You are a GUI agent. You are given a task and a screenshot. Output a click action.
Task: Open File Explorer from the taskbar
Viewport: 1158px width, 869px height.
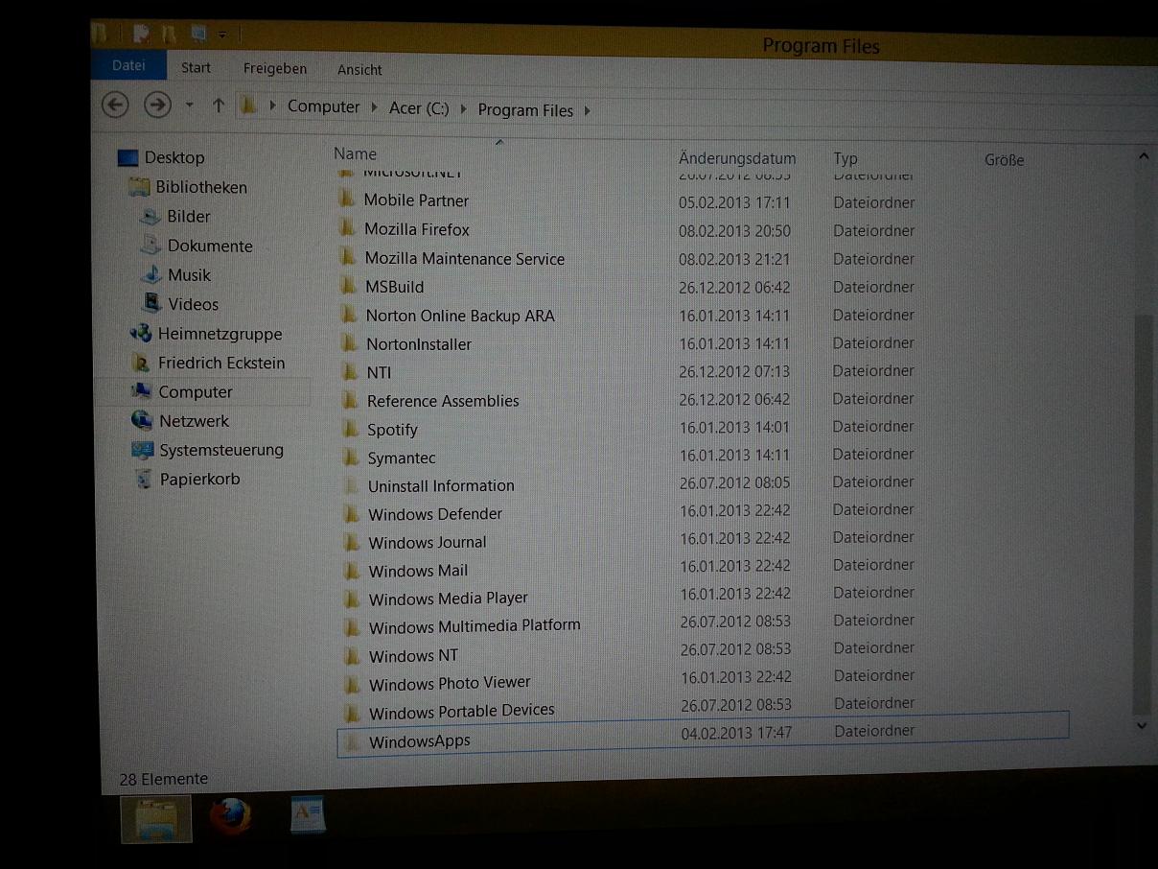click(155, 819)
